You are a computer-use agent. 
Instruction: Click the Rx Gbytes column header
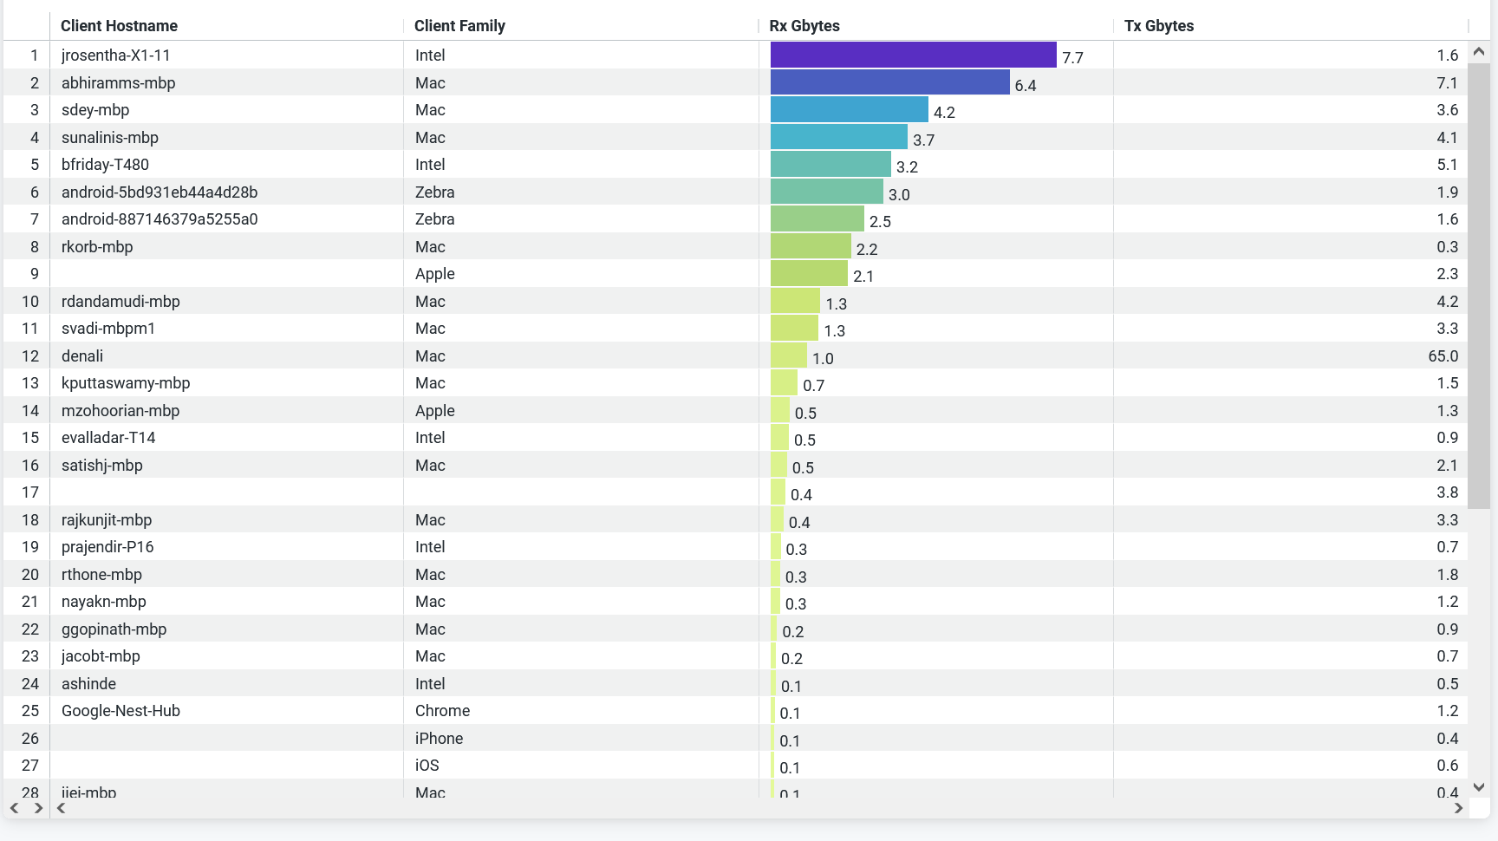click(x=804, y=26)
